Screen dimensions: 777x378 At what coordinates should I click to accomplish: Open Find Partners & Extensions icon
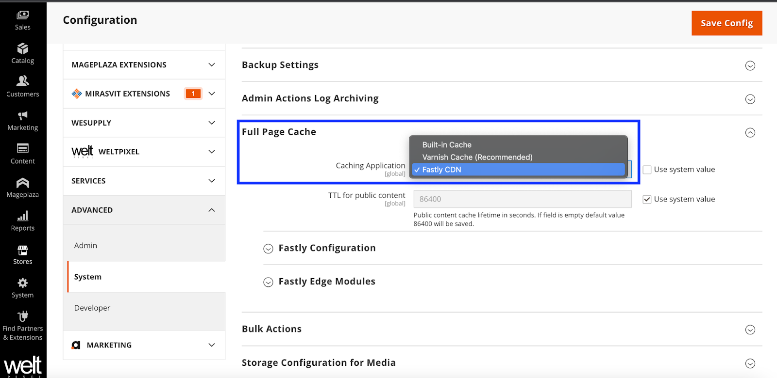tap(23, 316)
